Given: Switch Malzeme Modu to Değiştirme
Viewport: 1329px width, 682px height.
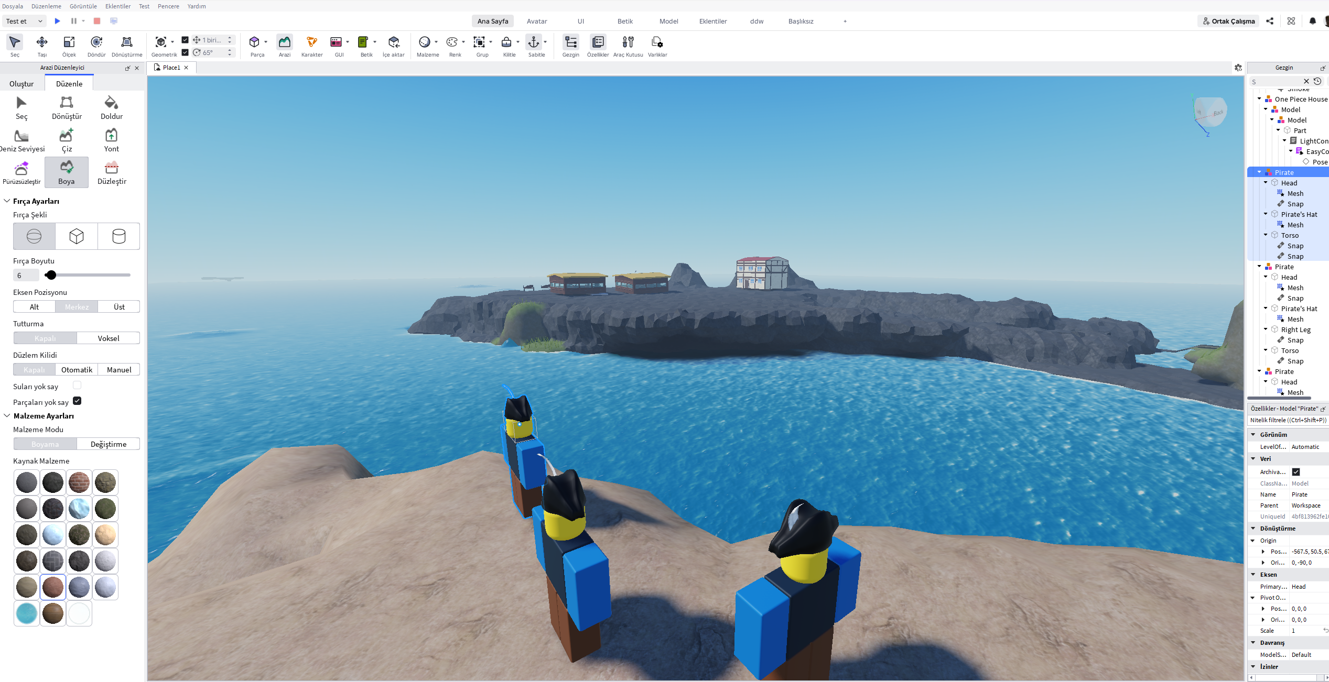Looking at the screenshot, I should point(109,444).
